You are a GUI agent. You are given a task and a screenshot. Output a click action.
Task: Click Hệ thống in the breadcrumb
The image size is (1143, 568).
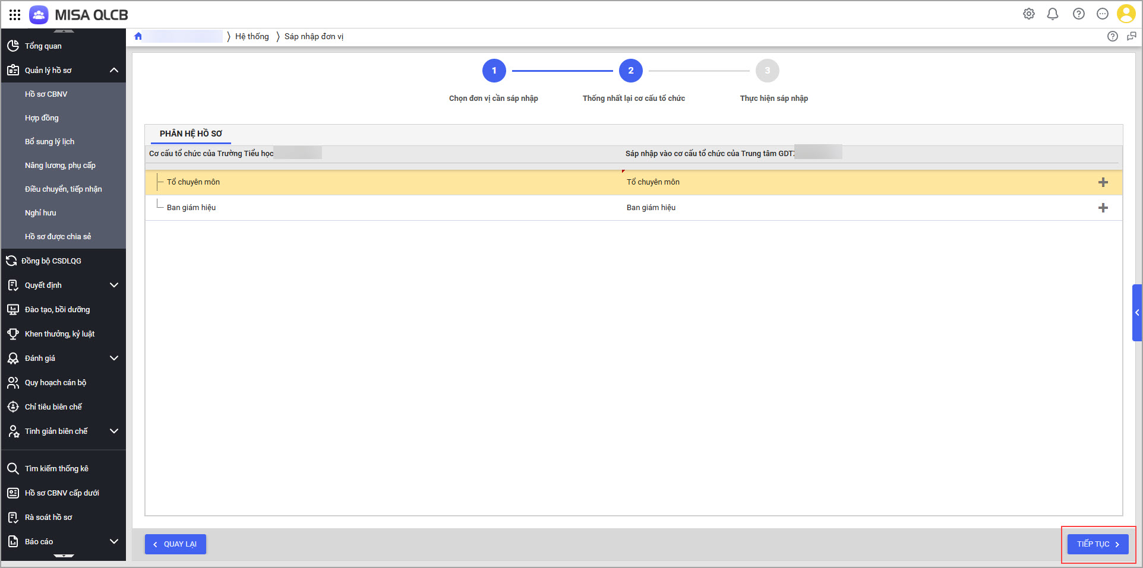point(252,36)
